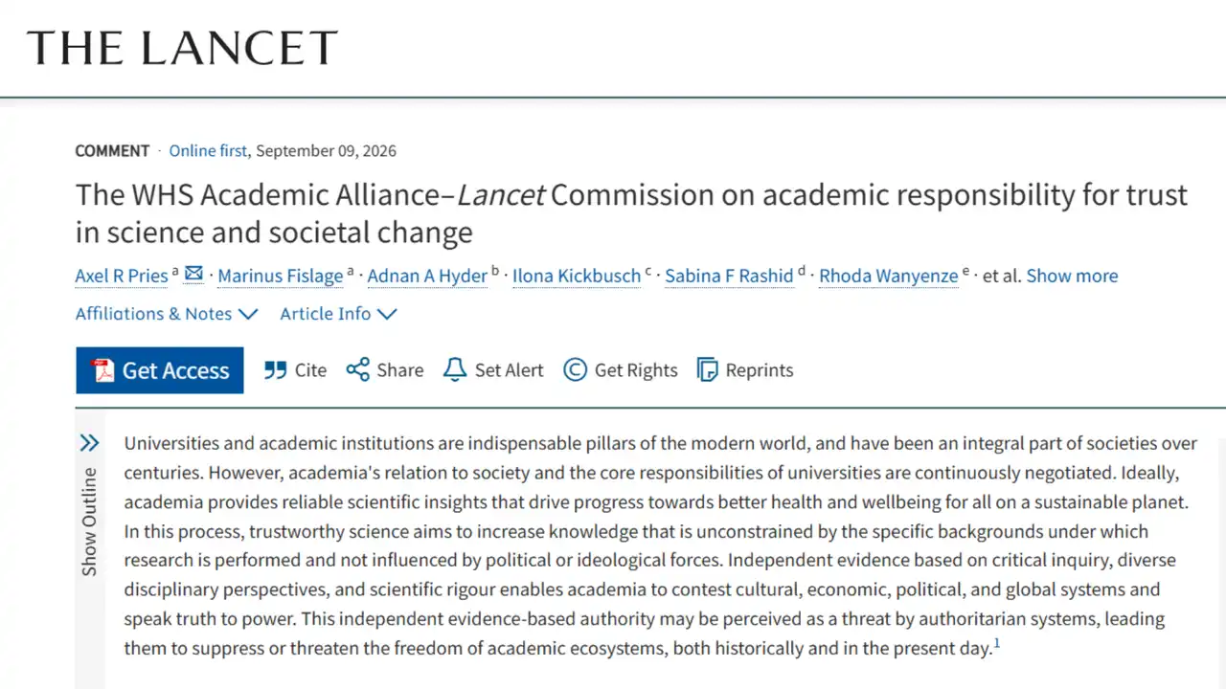Open author Ilona Kickbusch's profile
Viewport: 1226px width, 689px height.
[577, 276]
